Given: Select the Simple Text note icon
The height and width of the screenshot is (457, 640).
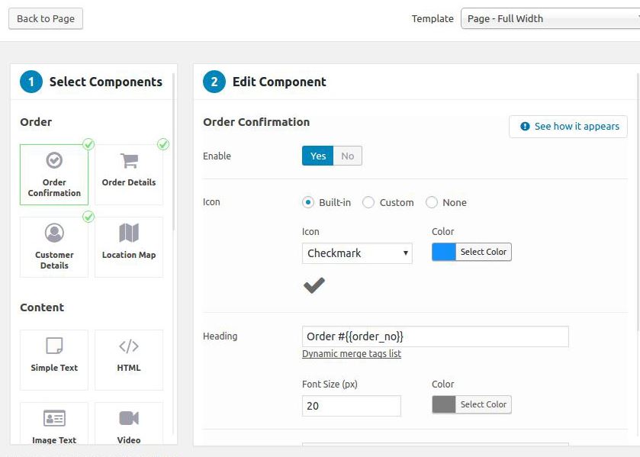Looking at the screenshot, I should (54, 346).
